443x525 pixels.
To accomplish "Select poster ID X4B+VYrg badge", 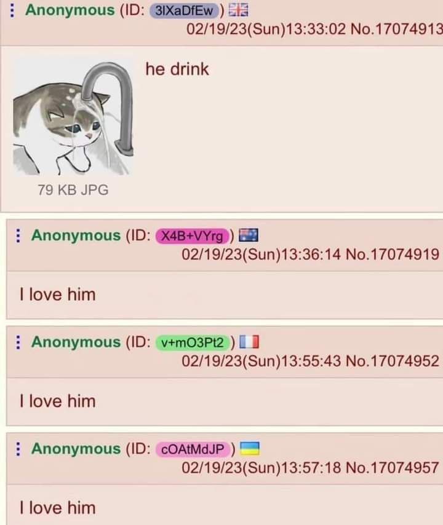I will point(193,236).
